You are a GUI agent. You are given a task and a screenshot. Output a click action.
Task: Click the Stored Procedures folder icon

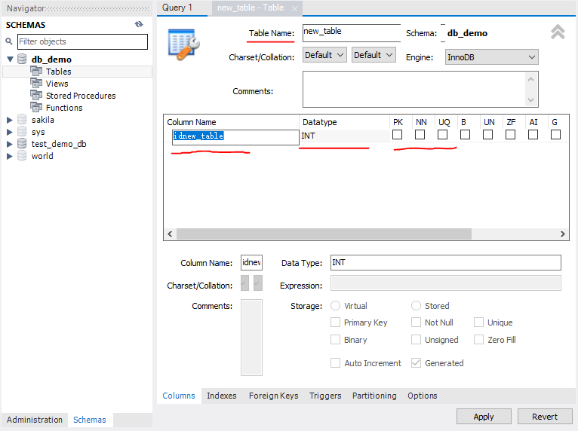tap(36, 96)
